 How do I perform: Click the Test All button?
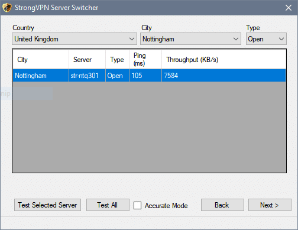(x=108, y=205)
